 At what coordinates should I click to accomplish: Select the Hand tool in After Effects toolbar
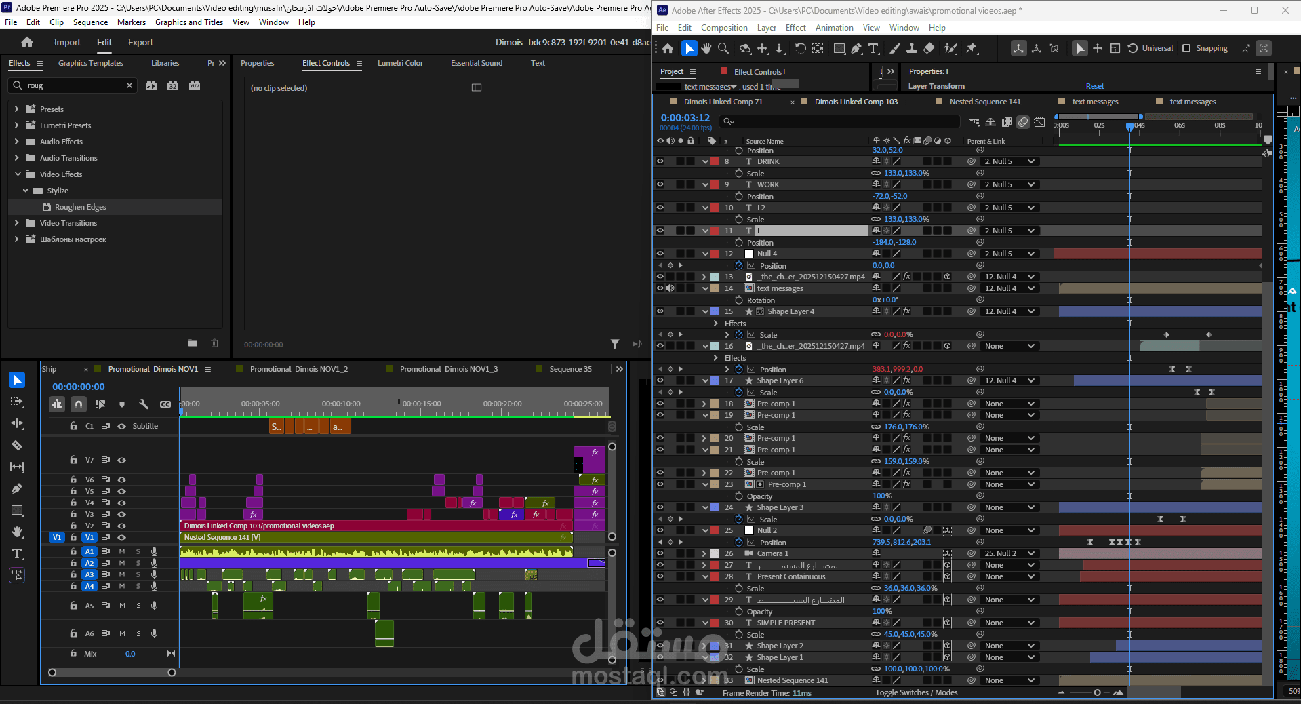coord(706,48)
